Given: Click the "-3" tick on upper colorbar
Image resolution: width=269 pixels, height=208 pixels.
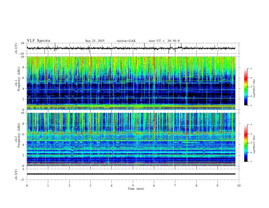Looking at the screenshot, I should (x=250, y=68).
